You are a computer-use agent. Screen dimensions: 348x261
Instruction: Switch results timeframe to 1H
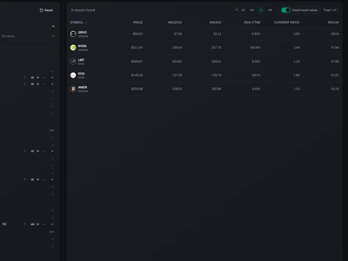pyautogui.click(x=243, y=10)
